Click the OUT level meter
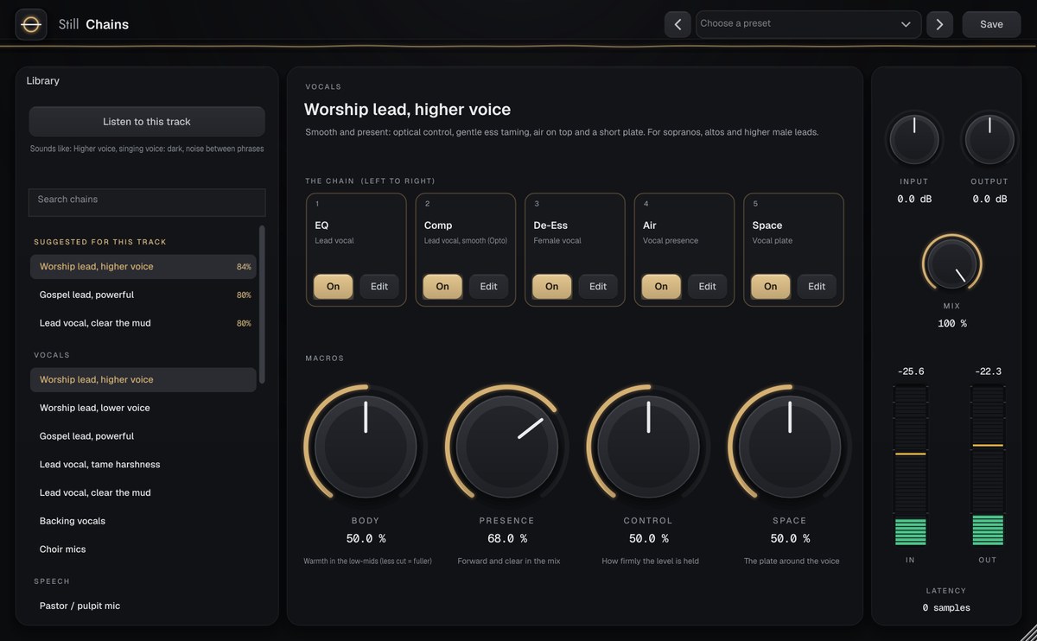 click(988, 466)
